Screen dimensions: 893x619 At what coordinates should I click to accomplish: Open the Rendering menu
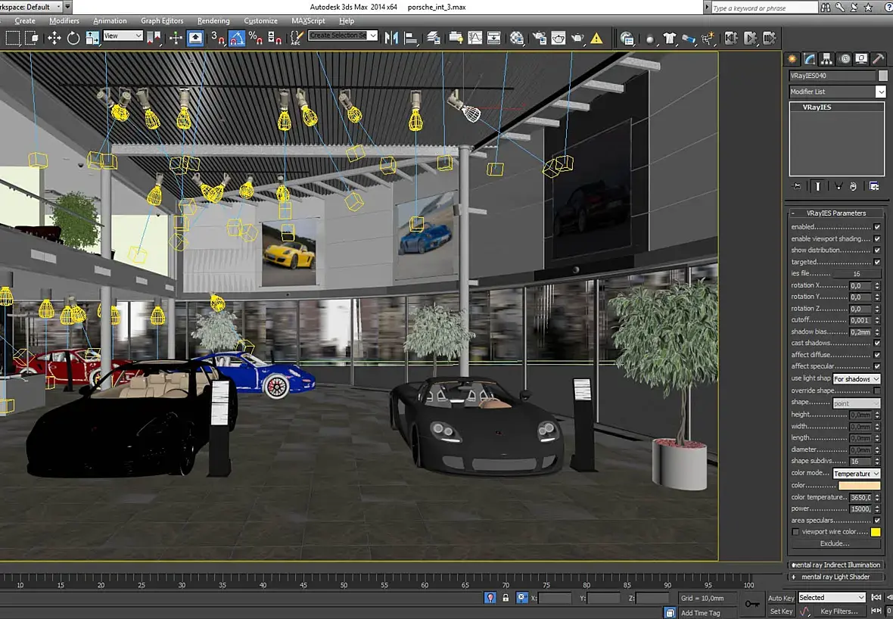[x=213, y=21]
